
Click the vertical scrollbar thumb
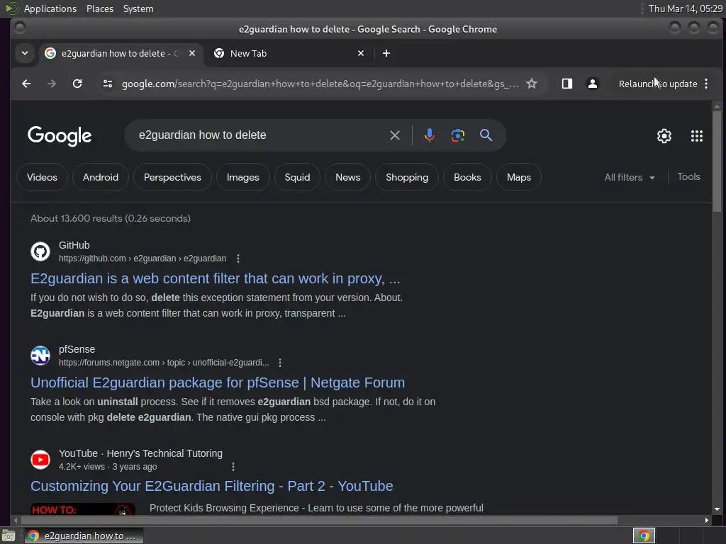point(717,161)
